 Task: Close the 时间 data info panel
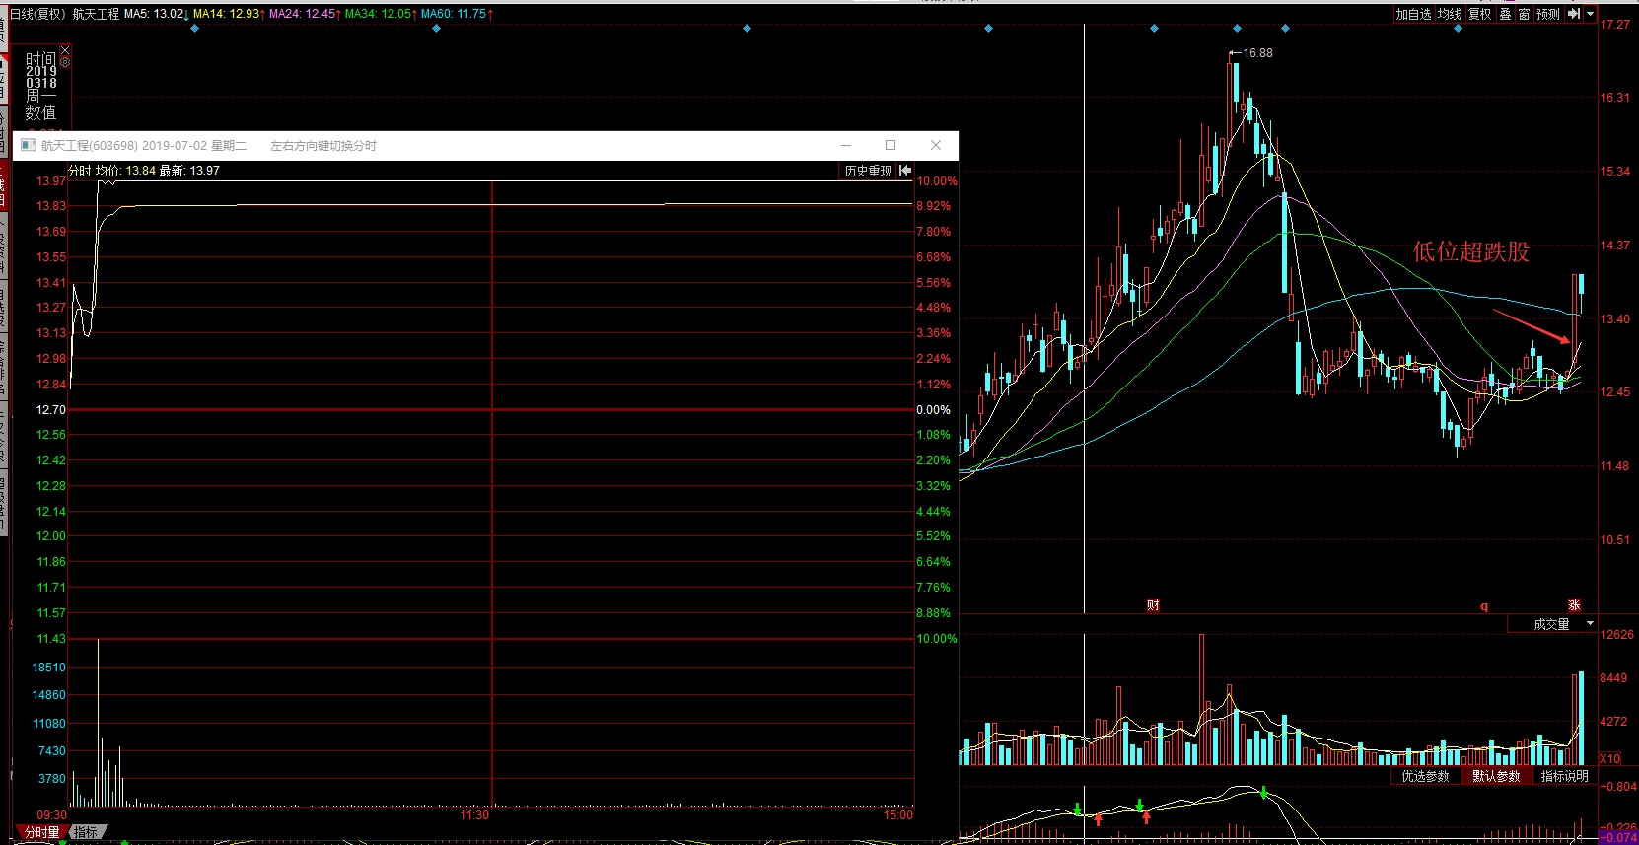(x=65, y=50)
